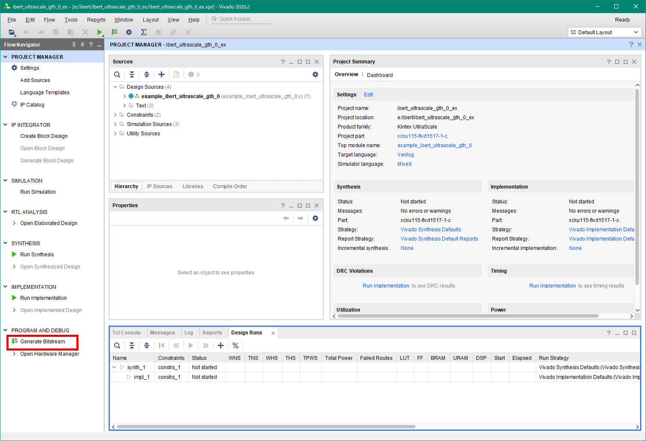Click Generate Bitstream icon in main toolbar
The height and width of the screenshot is (441, 646).
click(114, 32)
